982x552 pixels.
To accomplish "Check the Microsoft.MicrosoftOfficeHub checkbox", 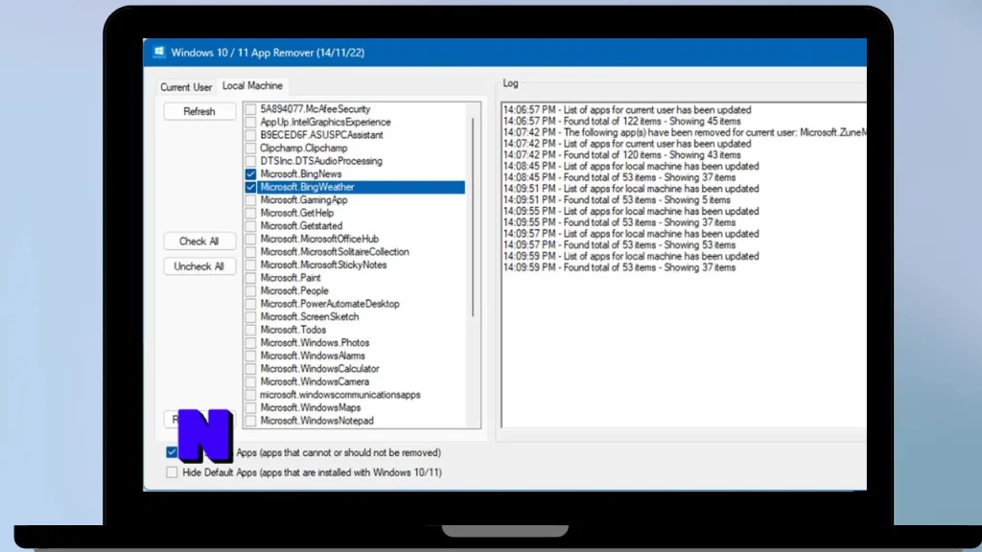I will click(250, 239).
